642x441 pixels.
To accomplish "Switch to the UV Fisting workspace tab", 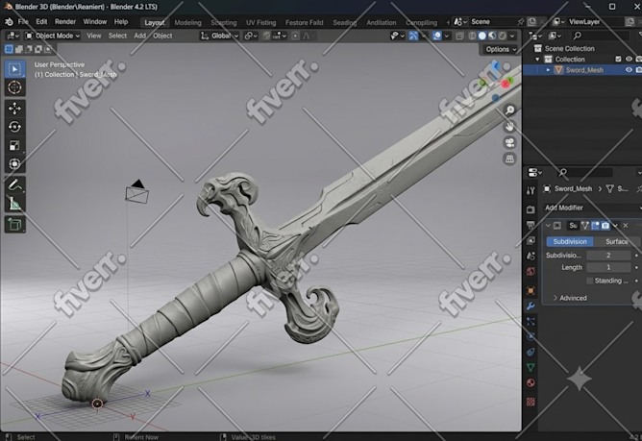I will tap(260, 22).
